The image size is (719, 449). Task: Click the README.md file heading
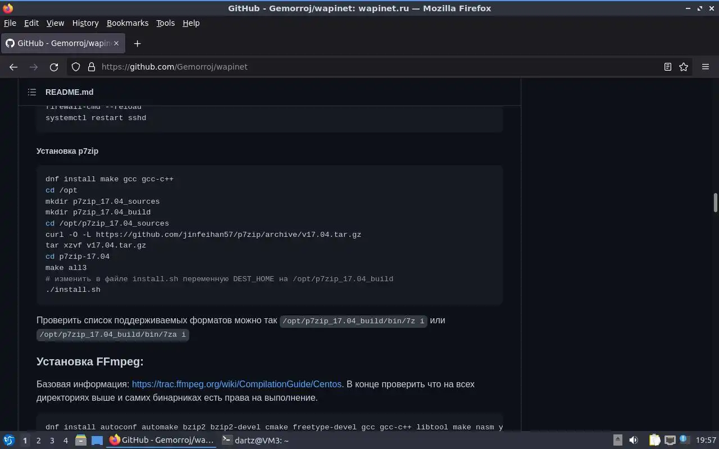[x=69, y=92]
